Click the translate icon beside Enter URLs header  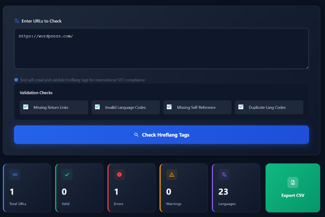click(x=17, y=21)
